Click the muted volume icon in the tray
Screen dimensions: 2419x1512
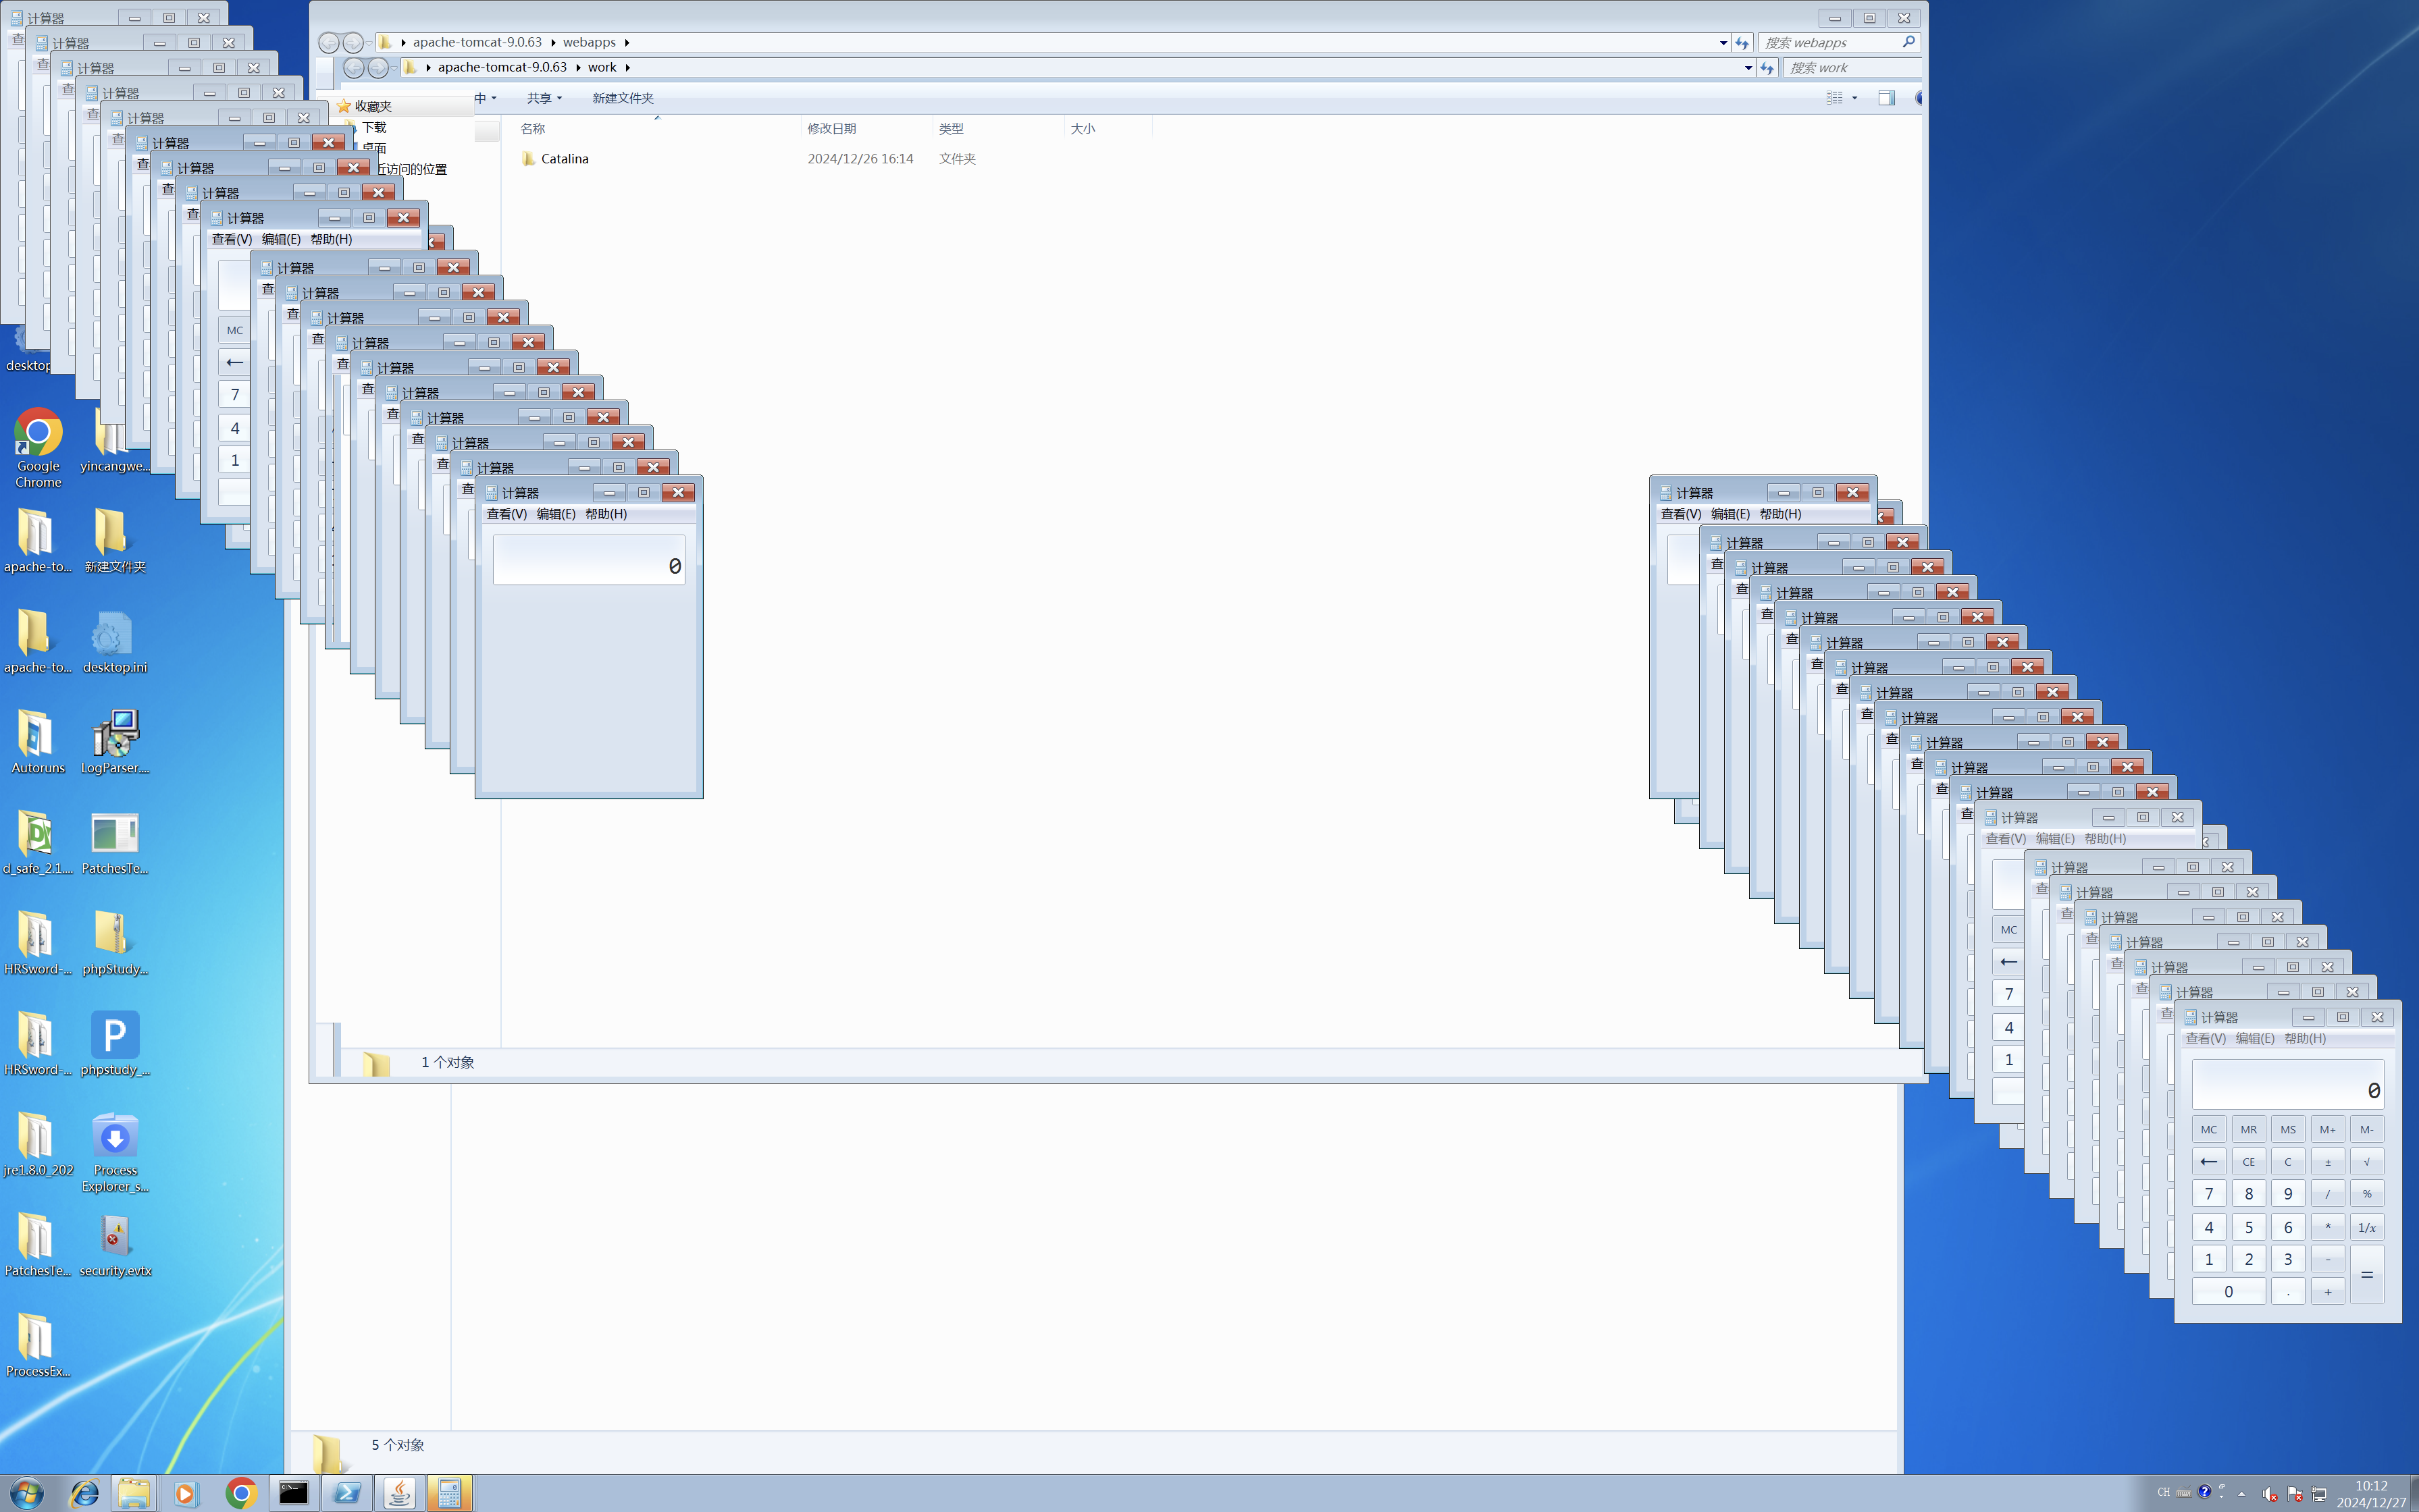tap(2269, 1494)
